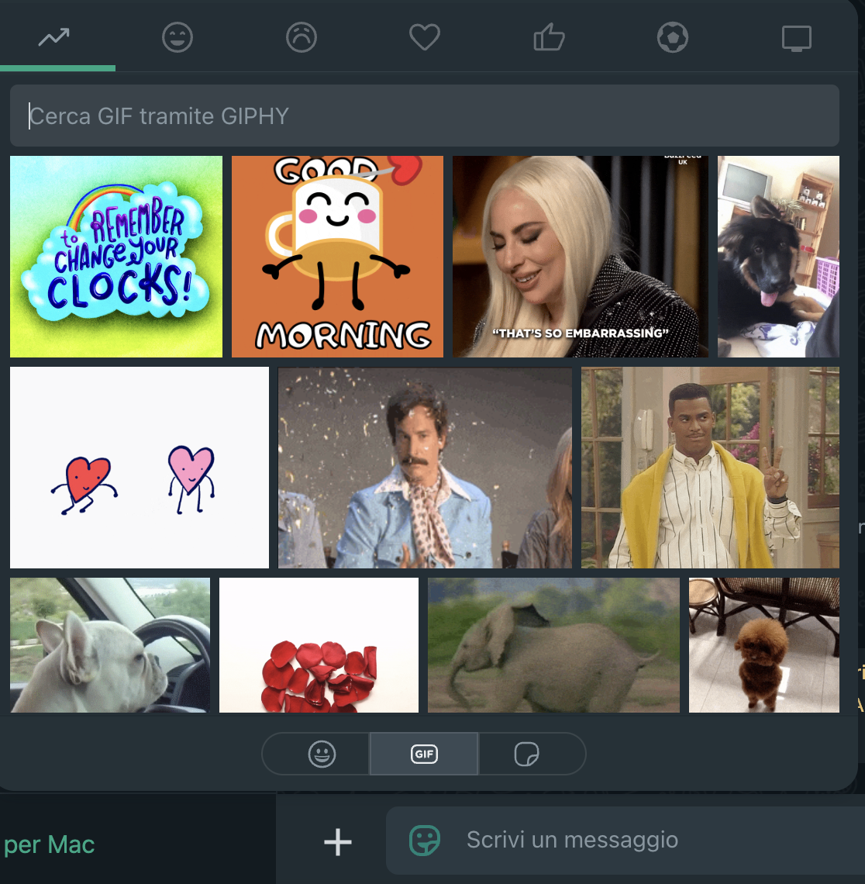Pick the man in yellow sweater peace sign GIF
This screenshot has height=884, width=865.
pos(710,468)
